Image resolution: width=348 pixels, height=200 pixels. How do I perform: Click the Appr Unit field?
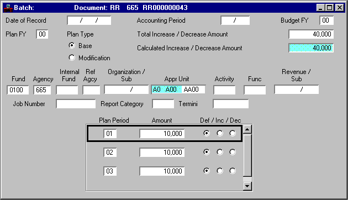point(178,90)
